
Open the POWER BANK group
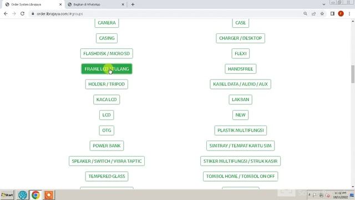(106, 146)
